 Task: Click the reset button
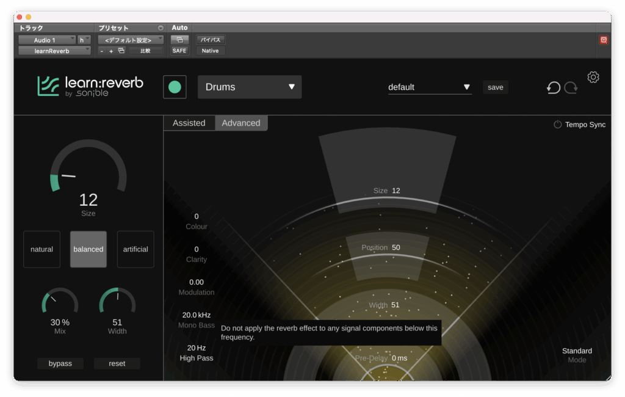pos(117,363)
